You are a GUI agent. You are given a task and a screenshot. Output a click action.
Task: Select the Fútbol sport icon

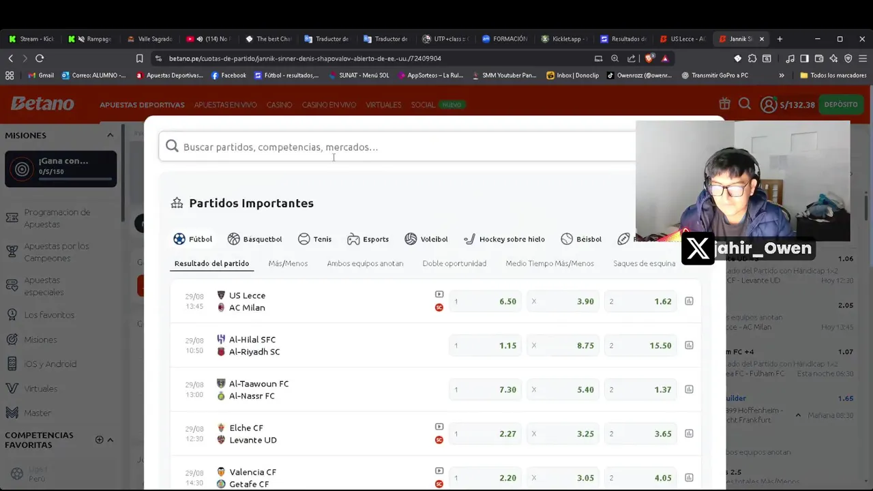click(179, 239)
